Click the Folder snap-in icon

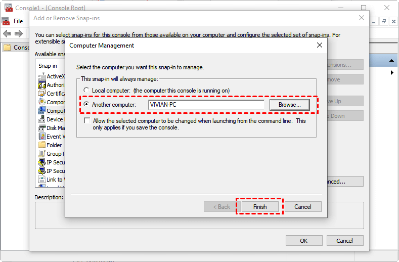pos(42,145)
